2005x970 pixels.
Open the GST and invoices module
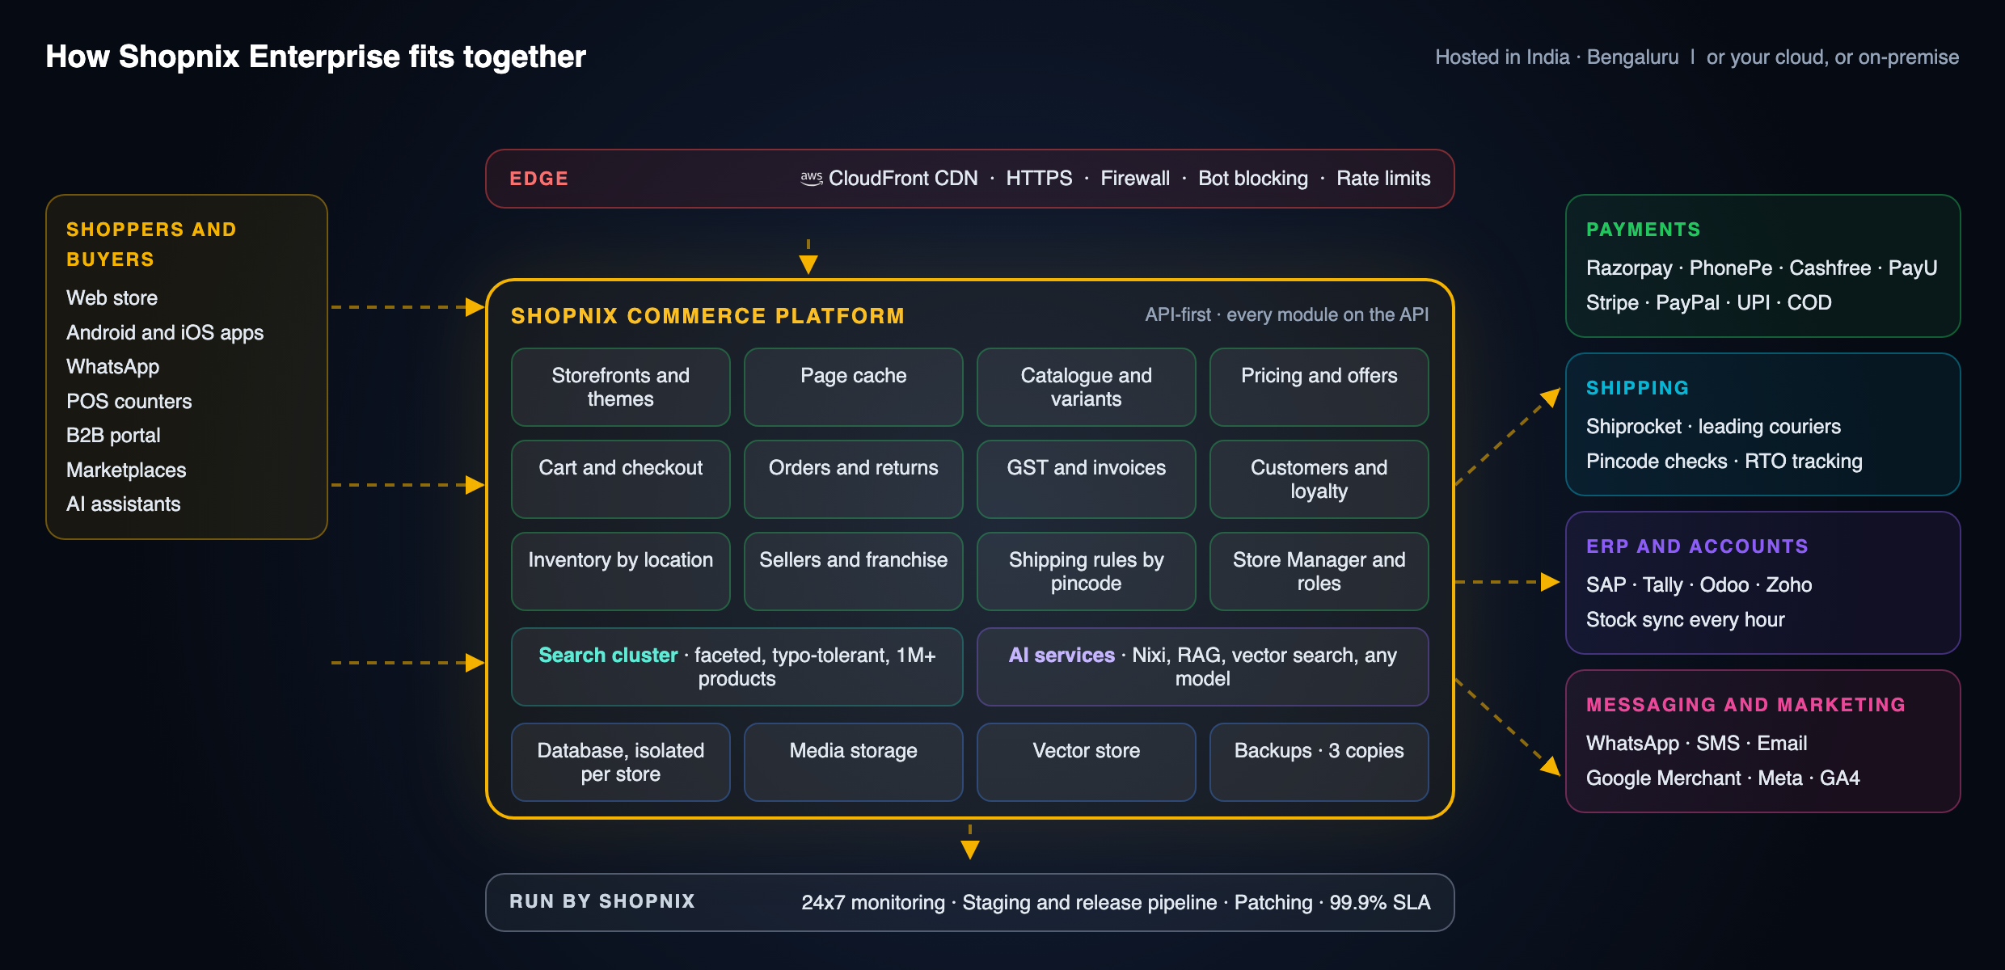[1087, 479]
